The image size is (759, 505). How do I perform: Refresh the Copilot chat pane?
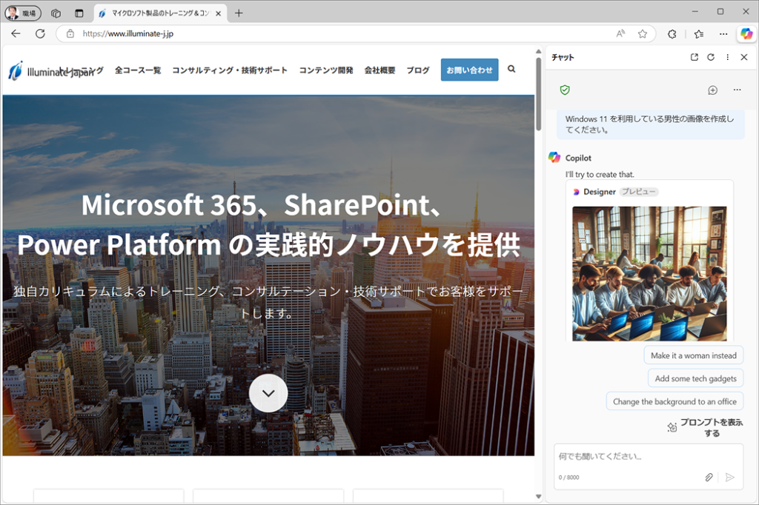pyautogui.click(x=711, y=57)
